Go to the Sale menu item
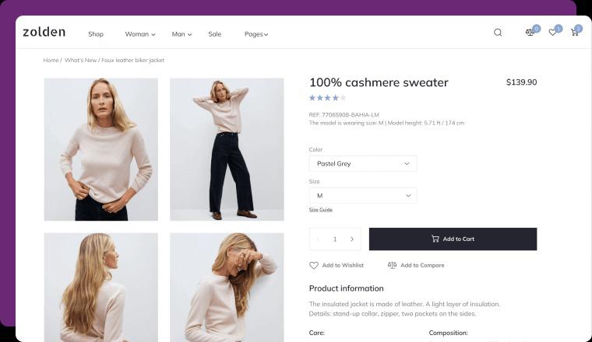Viewport: 592px width, 342px height. point(215,34)
